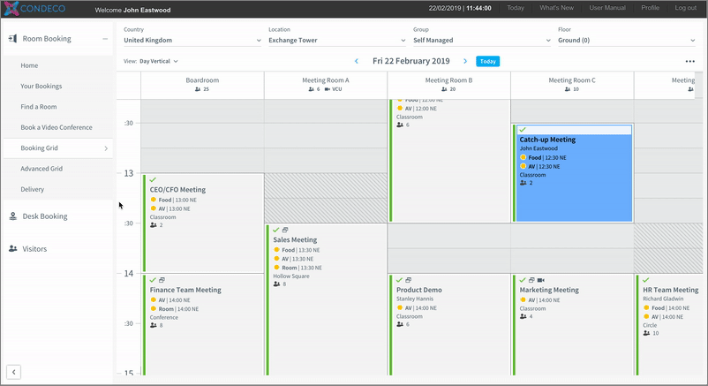Click Desk Booking label
The image size is (708, 386).
click(x=45, y=216)
